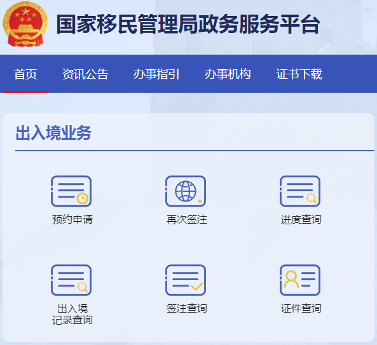The image size is (377, 345).
Task: Open the 出入境记录查询 search icon
Action: tap(71, 280)
